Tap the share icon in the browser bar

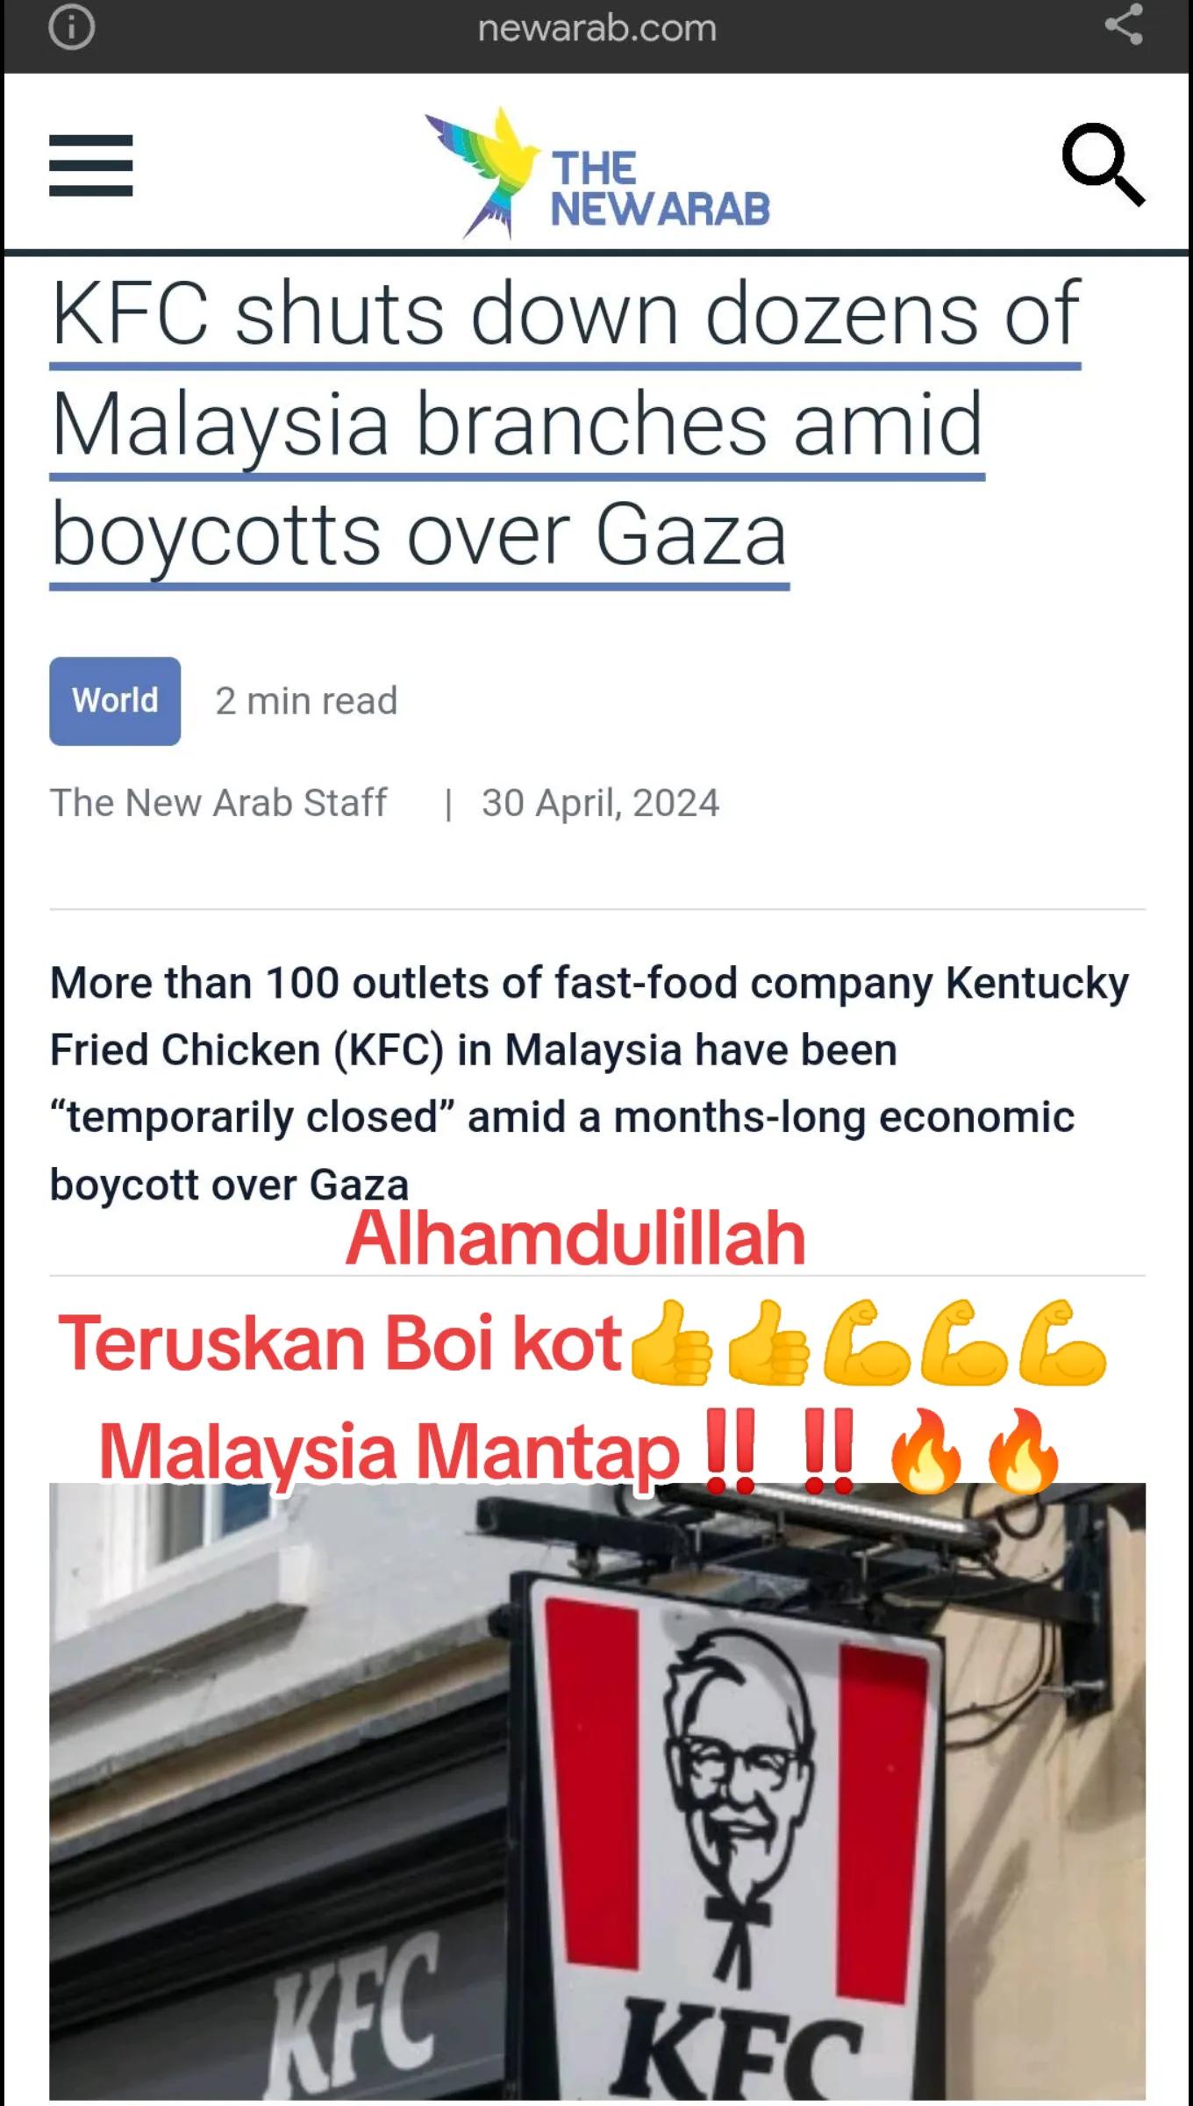1124,25
